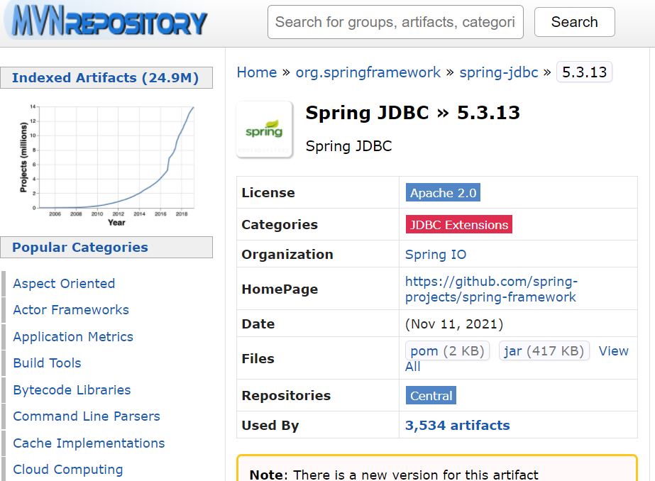The image size is (655, 481).
Task: Open the spring-jdbc breadcrumb link
Action: pyautogui.click(x=499, y=72)
